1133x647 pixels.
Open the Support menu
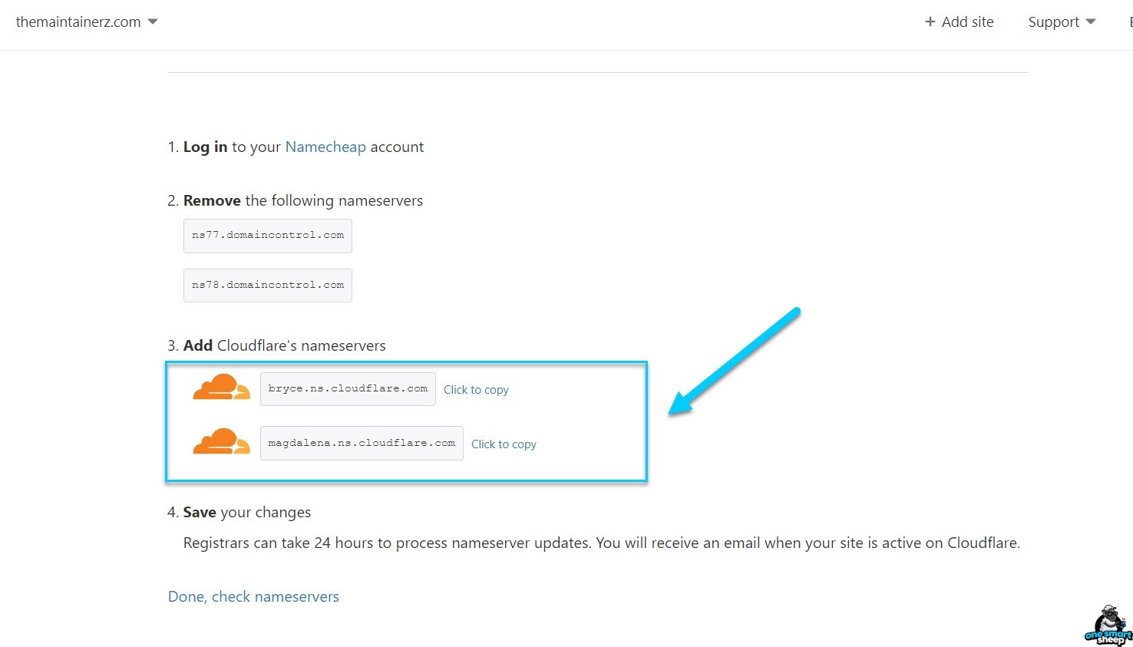tap(1054, 22)
